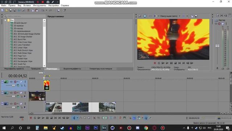
Task: Open Master FX icon in Мастер panel
Action: point(216,24)
